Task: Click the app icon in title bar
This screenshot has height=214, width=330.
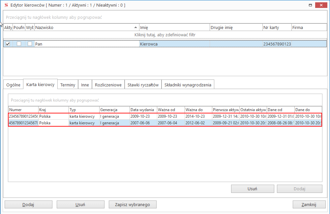Action: point(6,5)
